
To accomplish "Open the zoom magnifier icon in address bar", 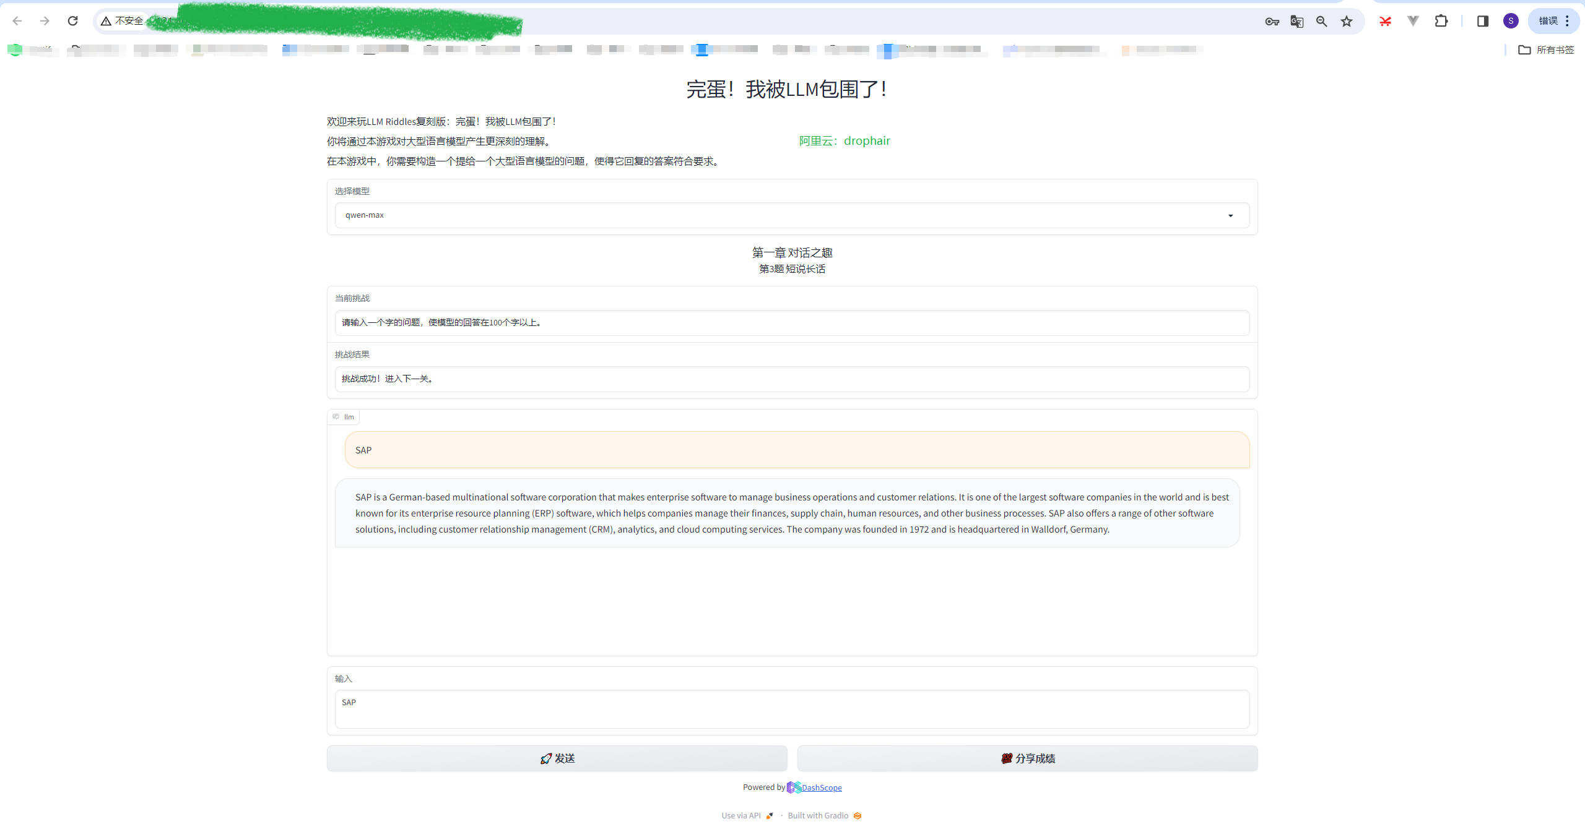I will click(1321, 22).
